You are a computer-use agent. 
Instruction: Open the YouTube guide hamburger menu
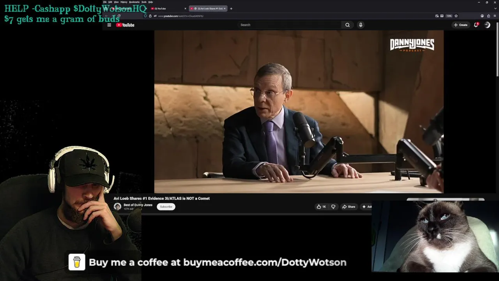[x=109, y=25]
